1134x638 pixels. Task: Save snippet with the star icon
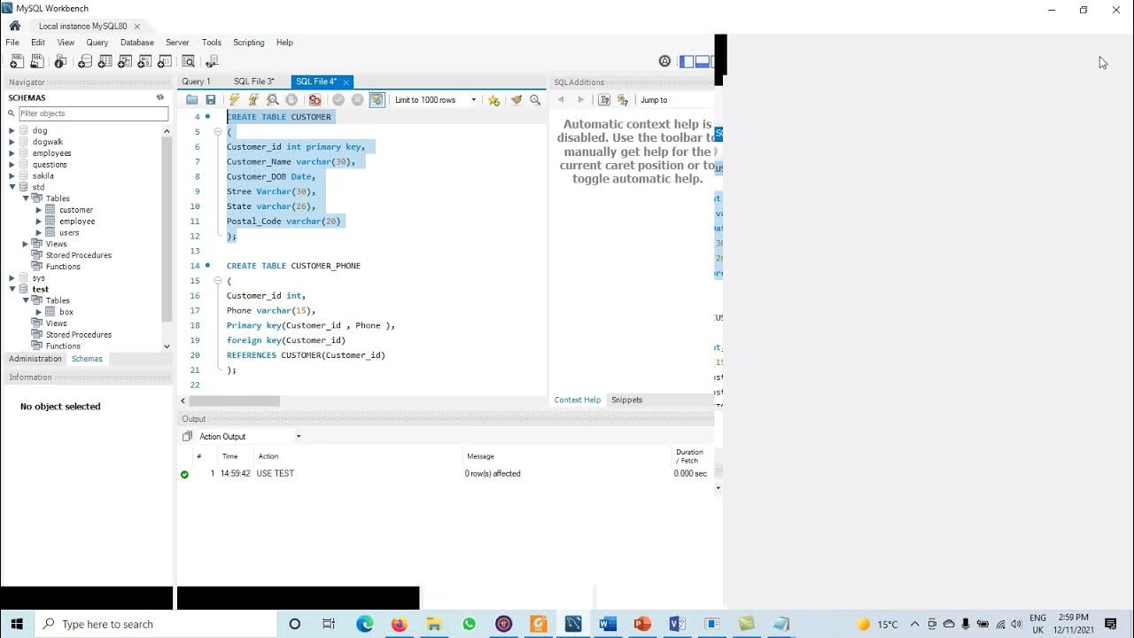click(x=493, y=100)
